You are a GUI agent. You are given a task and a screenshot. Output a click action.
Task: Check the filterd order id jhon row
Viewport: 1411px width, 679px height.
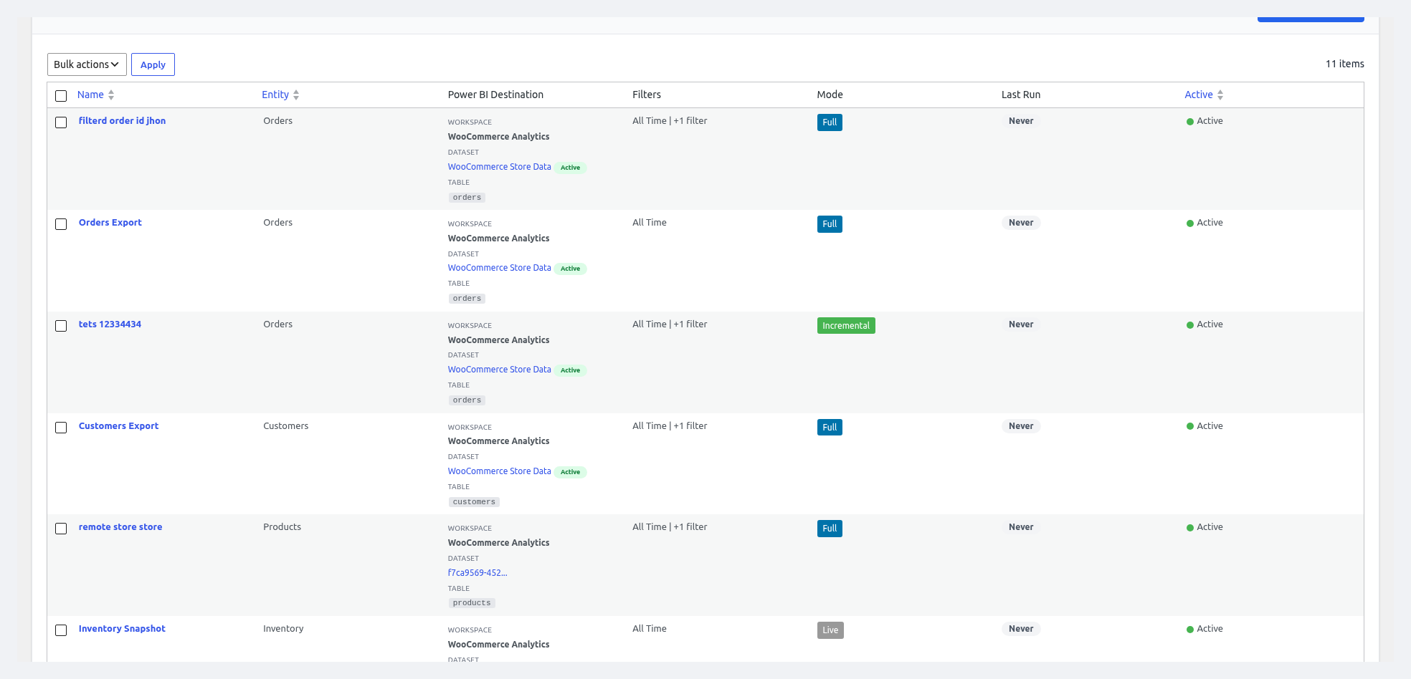(x=61, y=122)
